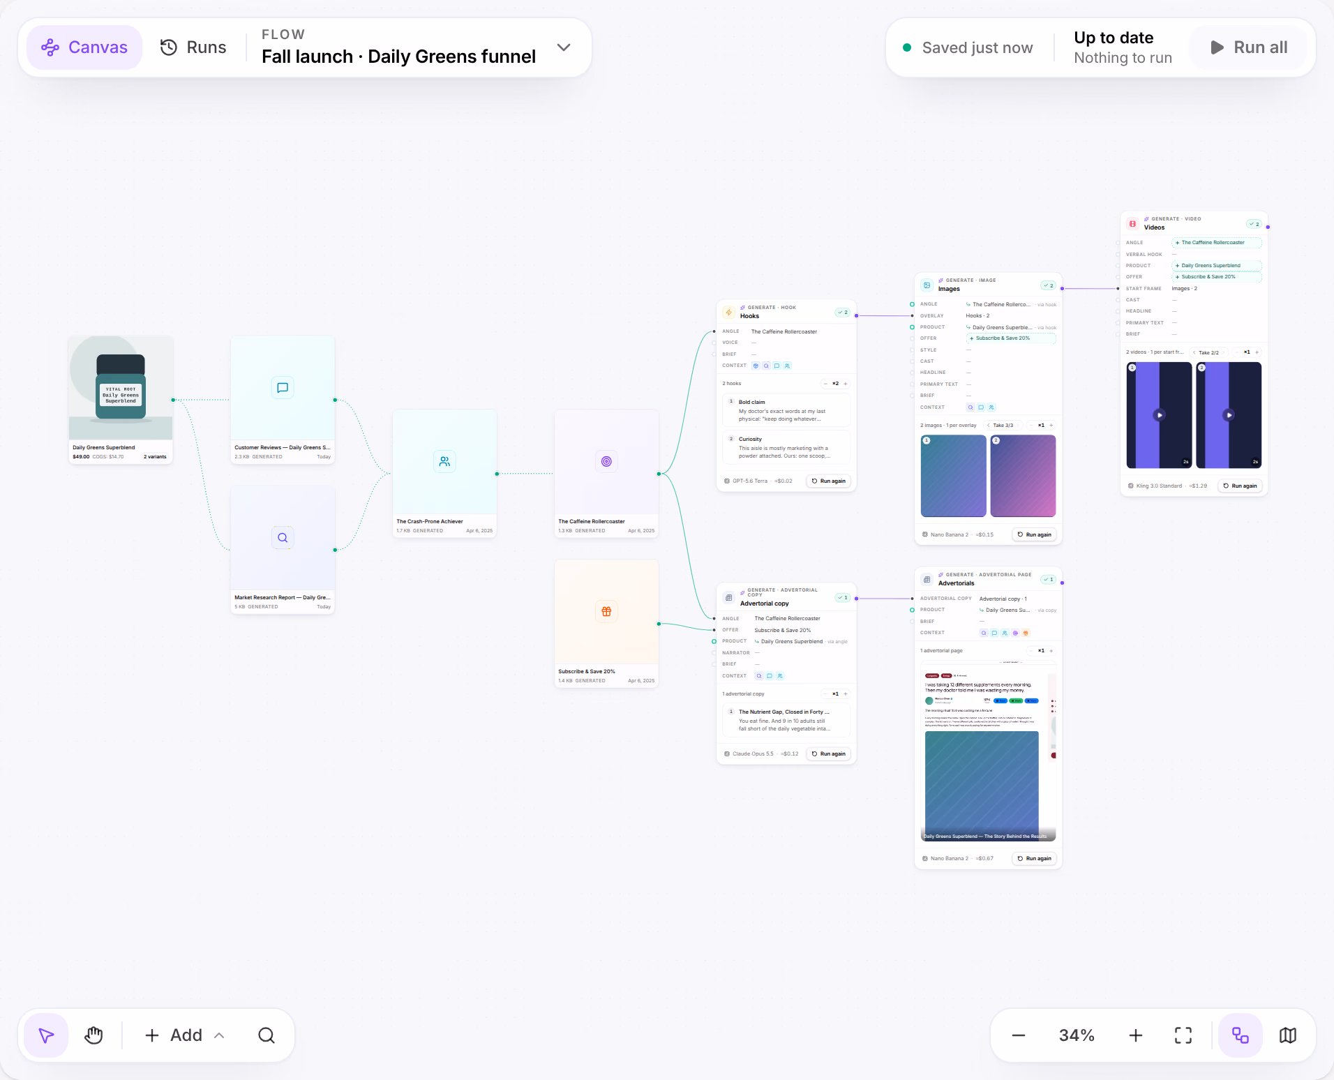The width and height of the screenshot is (1334, 1080).
Task: Select the Bold claim hook
Action: [x=786, y=410]
